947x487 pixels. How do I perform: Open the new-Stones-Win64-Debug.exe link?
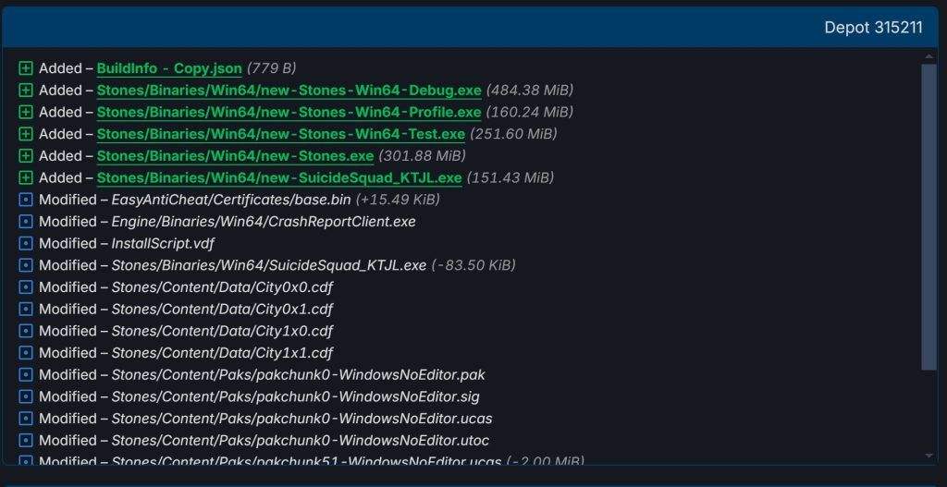(289, 91)
